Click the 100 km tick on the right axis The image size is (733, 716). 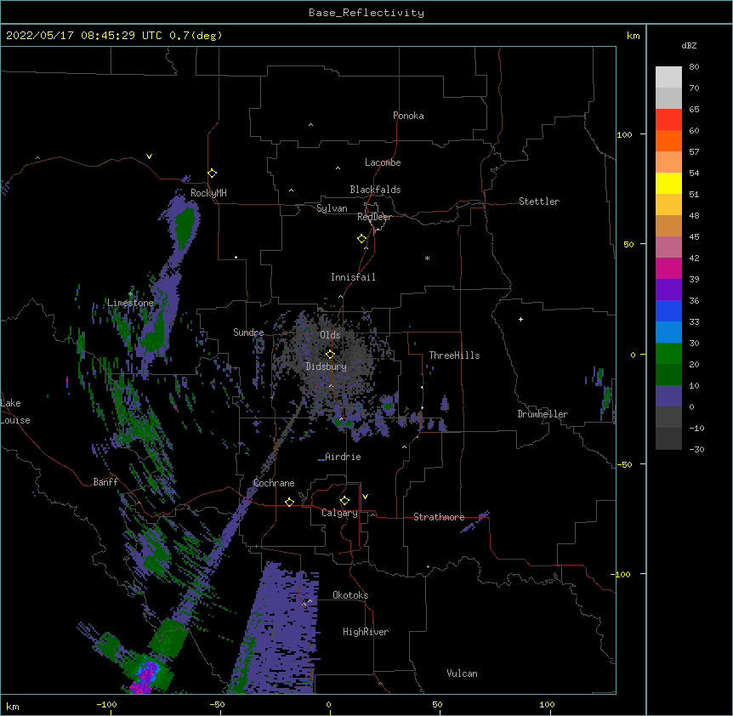[x=624, y=134]
